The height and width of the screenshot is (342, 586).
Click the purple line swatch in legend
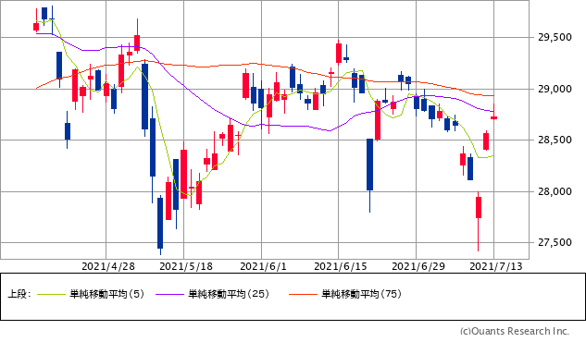(170, 295)
